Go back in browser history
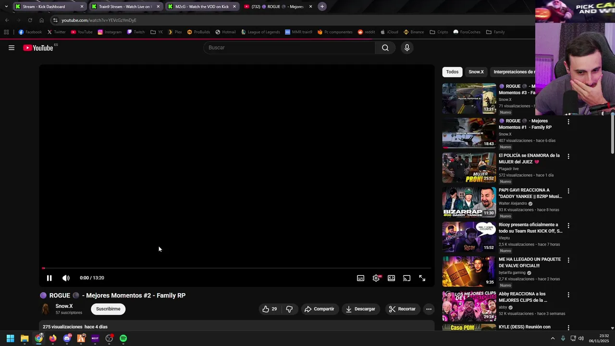The image size is (615, 346). tap(7, 20)
